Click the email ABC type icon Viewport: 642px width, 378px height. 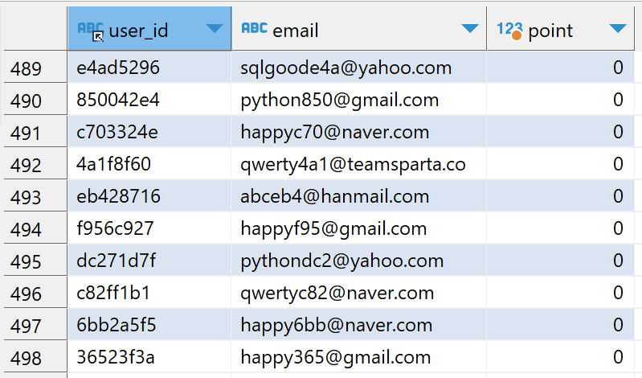pos(254,28)
